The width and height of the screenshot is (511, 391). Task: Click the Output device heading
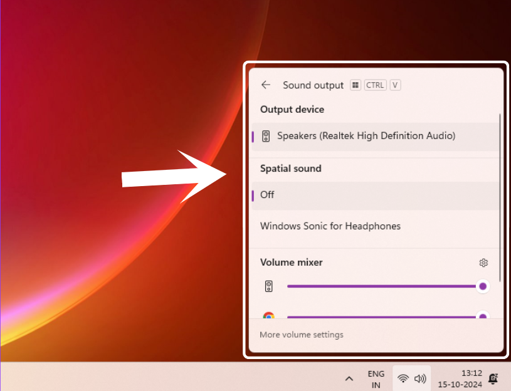point(292,110)
